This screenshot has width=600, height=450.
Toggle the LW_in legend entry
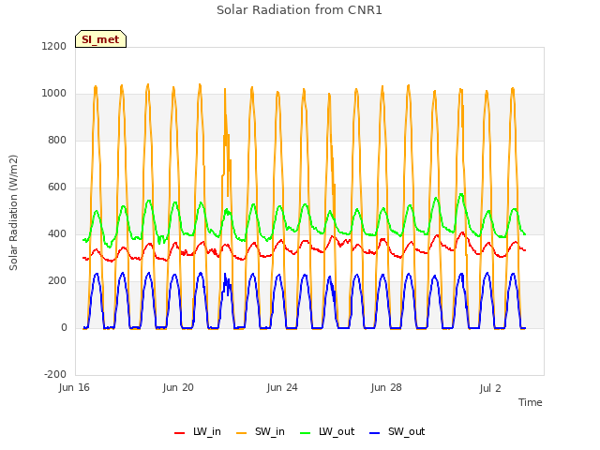(198, 432)
